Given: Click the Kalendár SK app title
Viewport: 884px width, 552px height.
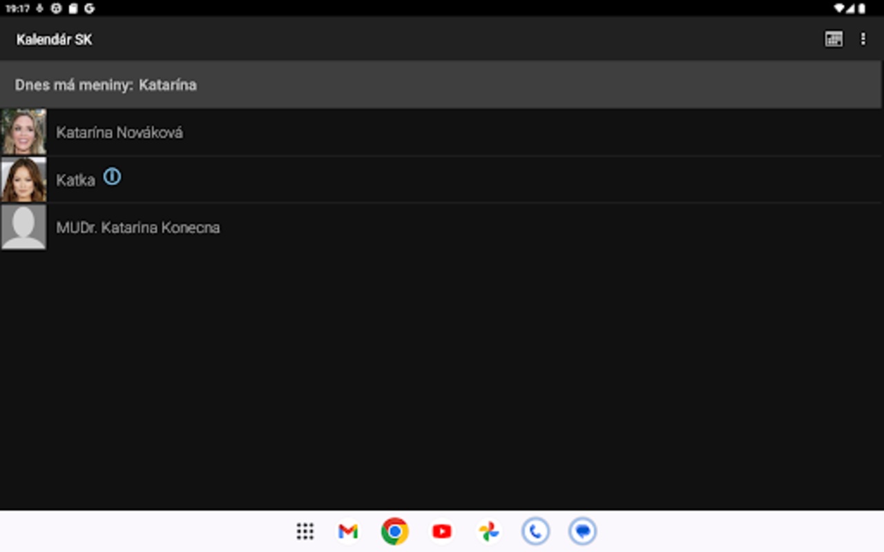Looking at the screenshot, I should (x=54, y=39).
